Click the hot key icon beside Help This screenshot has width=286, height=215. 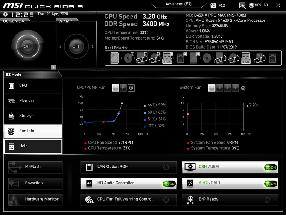[11, 146]
